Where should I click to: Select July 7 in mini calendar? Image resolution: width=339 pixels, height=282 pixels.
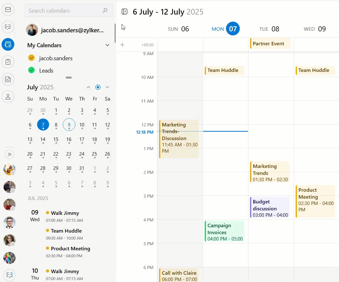point(43,125)
